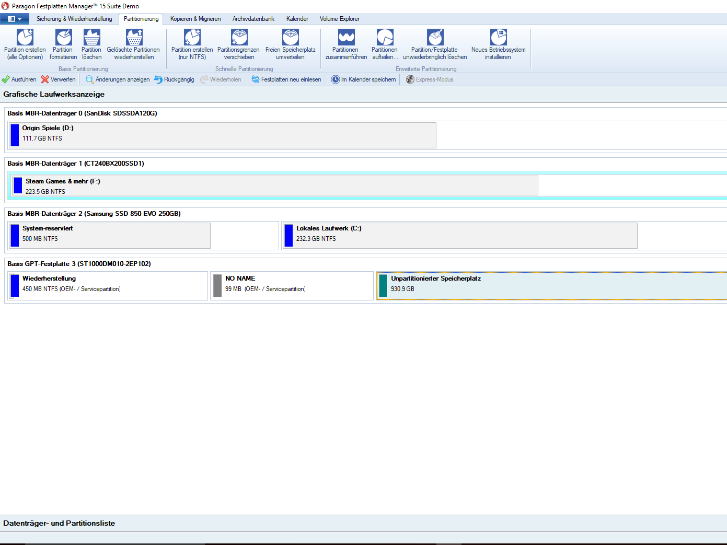The width and height of the screenshot is (727, 545).
Task: Click the greyed-out Express-Modus button
Action: point(430,79)
